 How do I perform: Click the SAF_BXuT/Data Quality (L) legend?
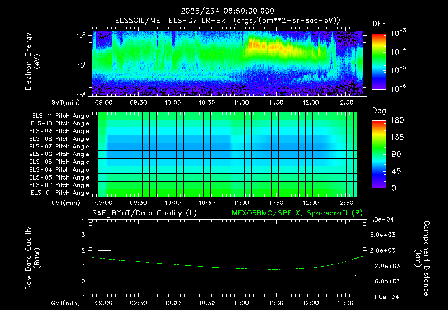(x=144, y=213)
